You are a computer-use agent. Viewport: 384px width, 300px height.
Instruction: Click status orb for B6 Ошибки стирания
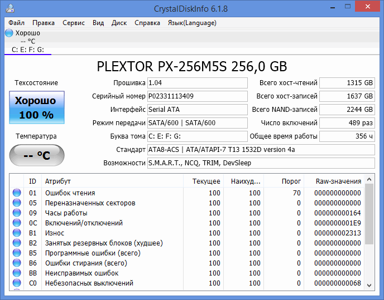pos(17,263)
